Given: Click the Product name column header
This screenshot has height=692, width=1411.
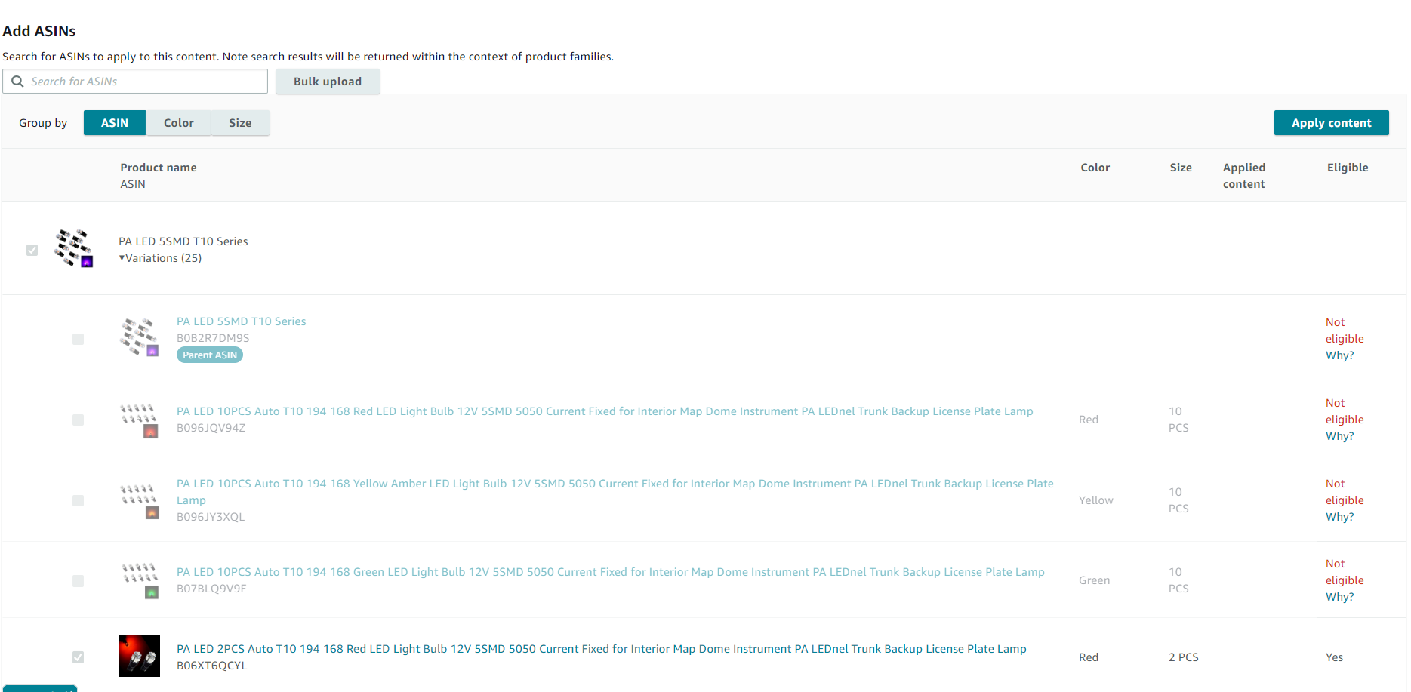Looking at the screenshot, I should coord(159,167).
